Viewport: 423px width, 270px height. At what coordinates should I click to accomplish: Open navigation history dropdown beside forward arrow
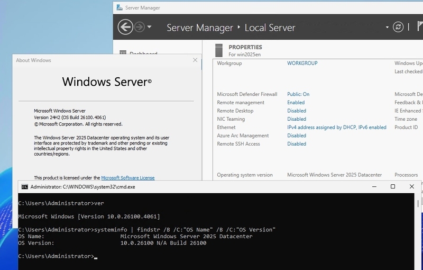pyautogui.click(x=149, y=27)
